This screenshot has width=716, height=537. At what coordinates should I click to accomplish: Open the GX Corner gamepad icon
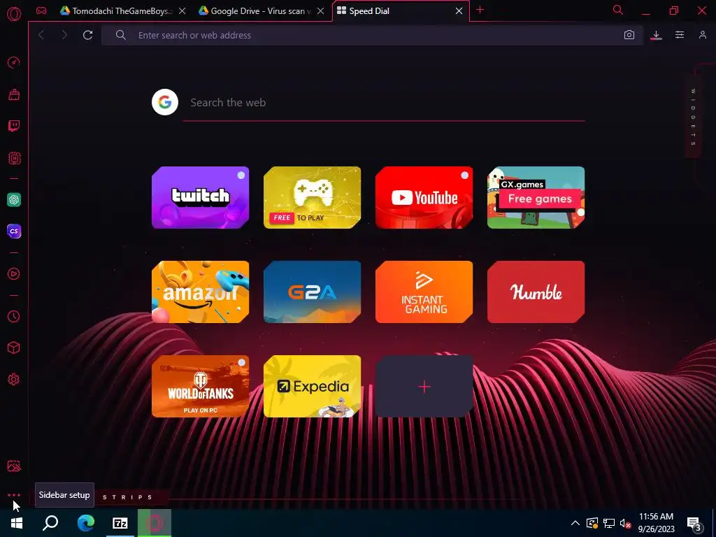(41, 10)
